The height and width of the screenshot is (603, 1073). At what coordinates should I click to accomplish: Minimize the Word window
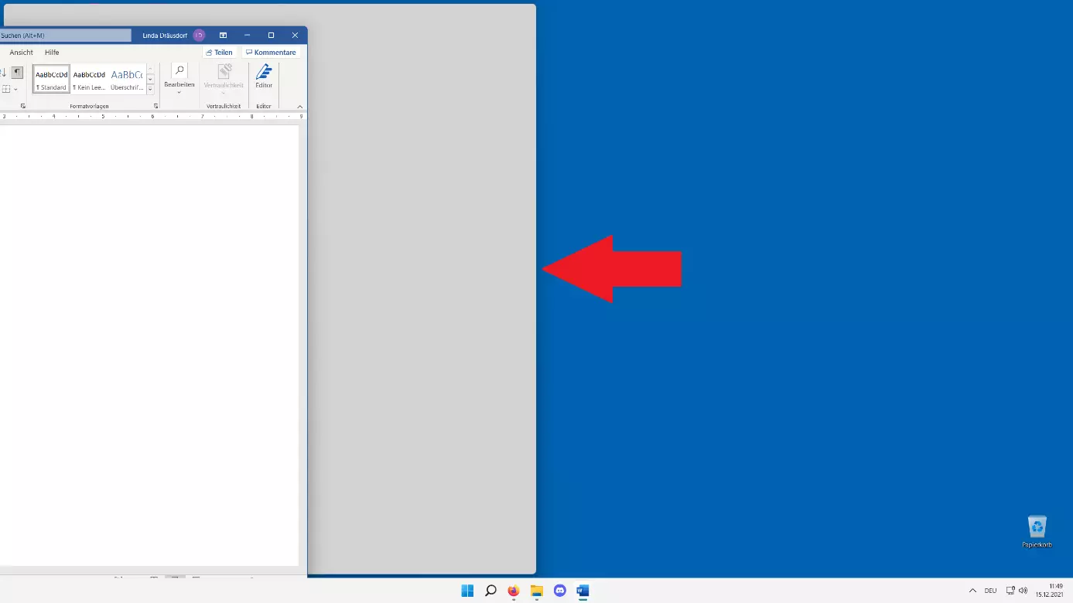click(x=247, y=36)
